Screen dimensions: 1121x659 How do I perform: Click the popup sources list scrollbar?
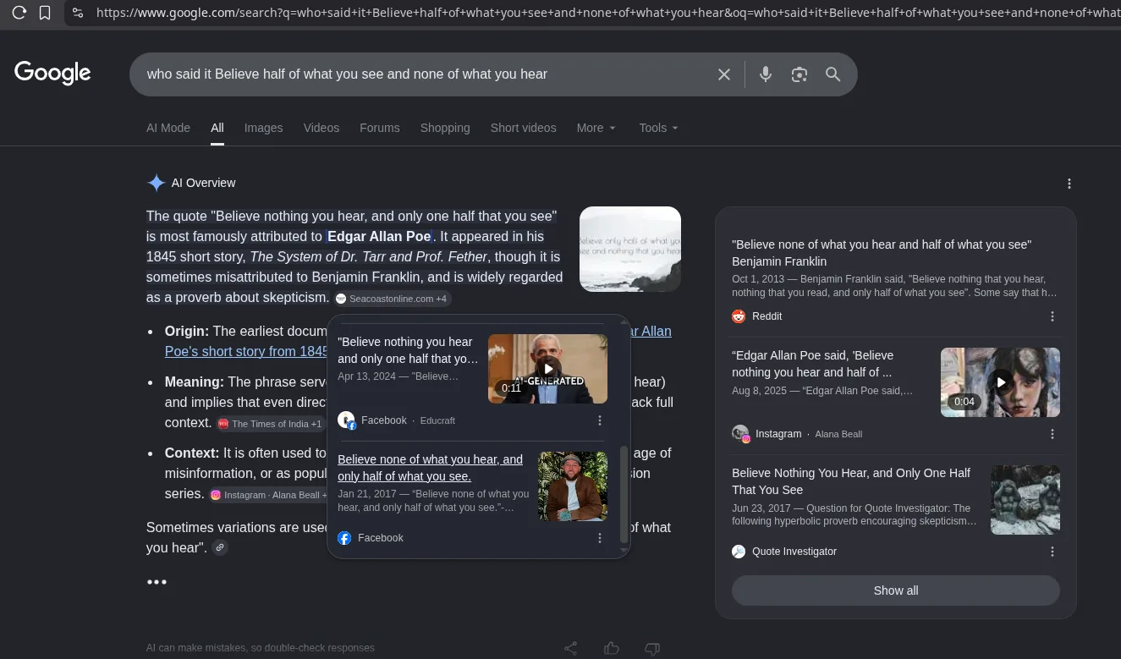[624, 495]
